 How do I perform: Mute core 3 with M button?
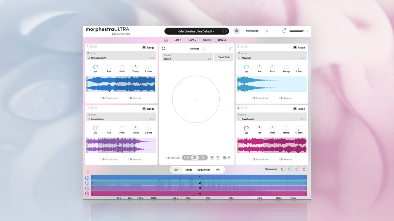(91, 108)
